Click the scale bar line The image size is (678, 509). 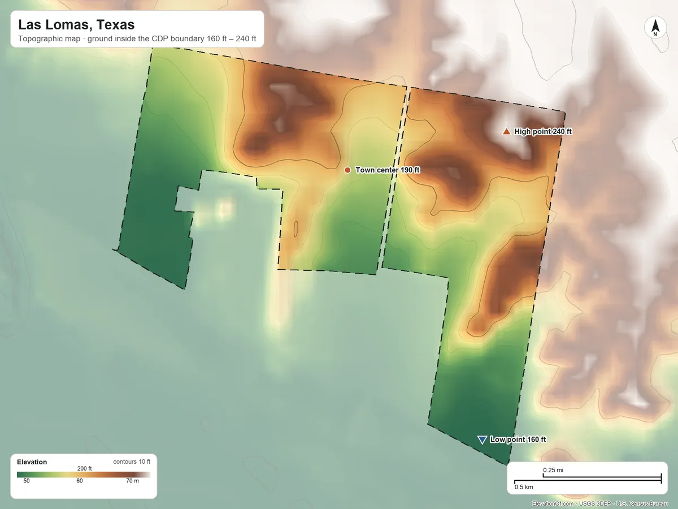pos(588,479)
